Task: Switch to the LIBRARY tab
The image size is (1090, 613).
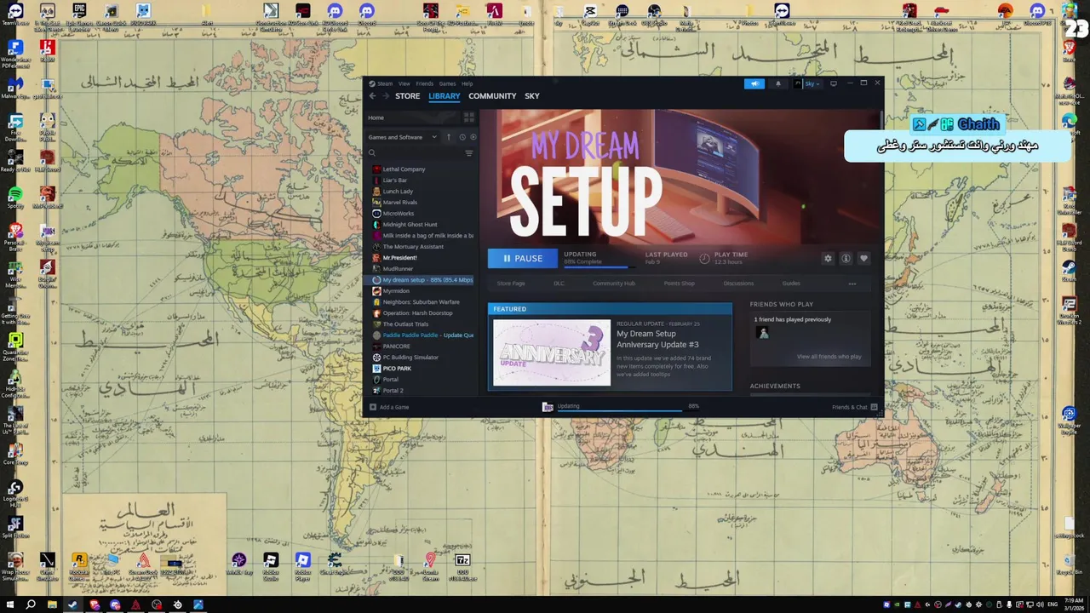Action: click(x=444, y=96)
